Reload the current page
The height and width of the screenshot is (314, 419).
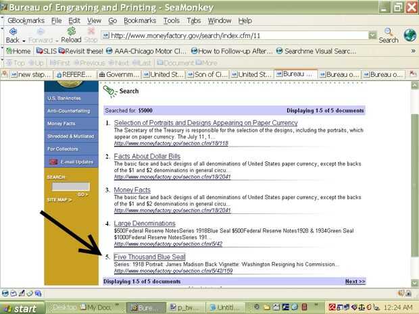click(x=71, y=35)
